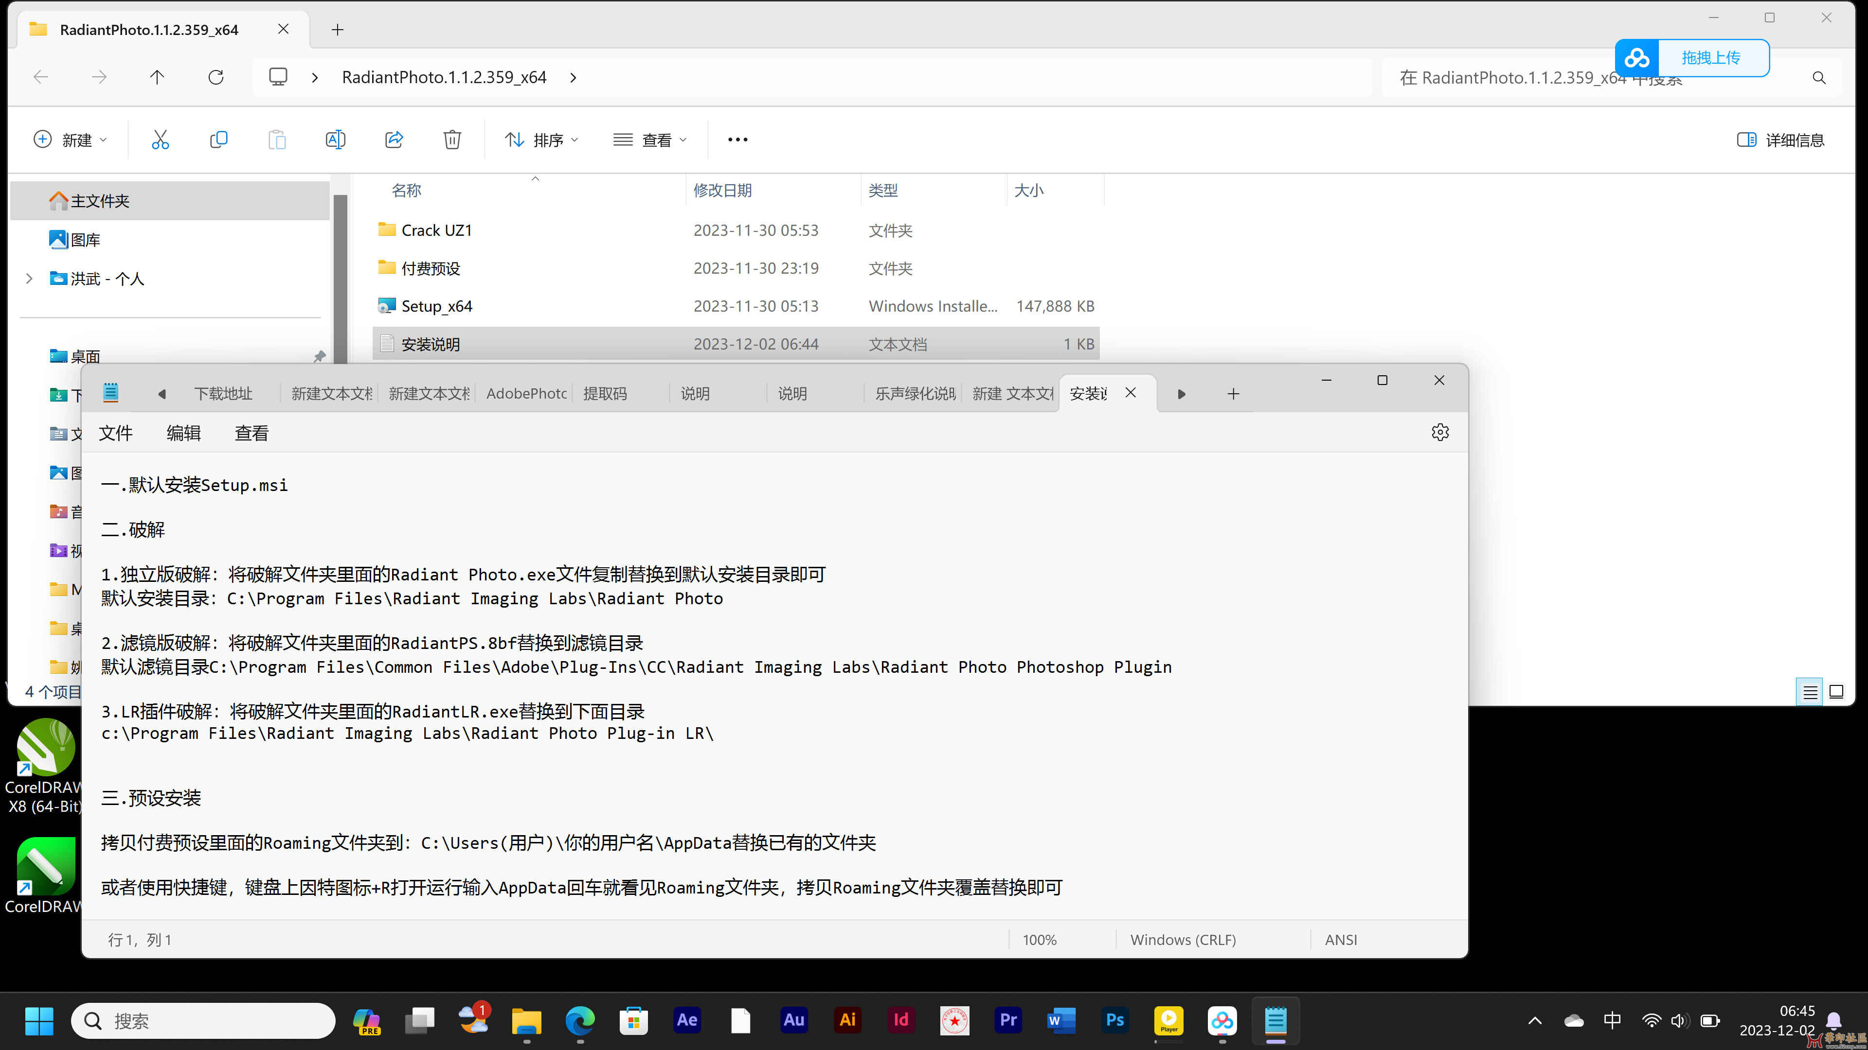This screenshot has width=1868, height=1050.
Task: Open the Notepad 查看 menu
Action: click(251, 433)
